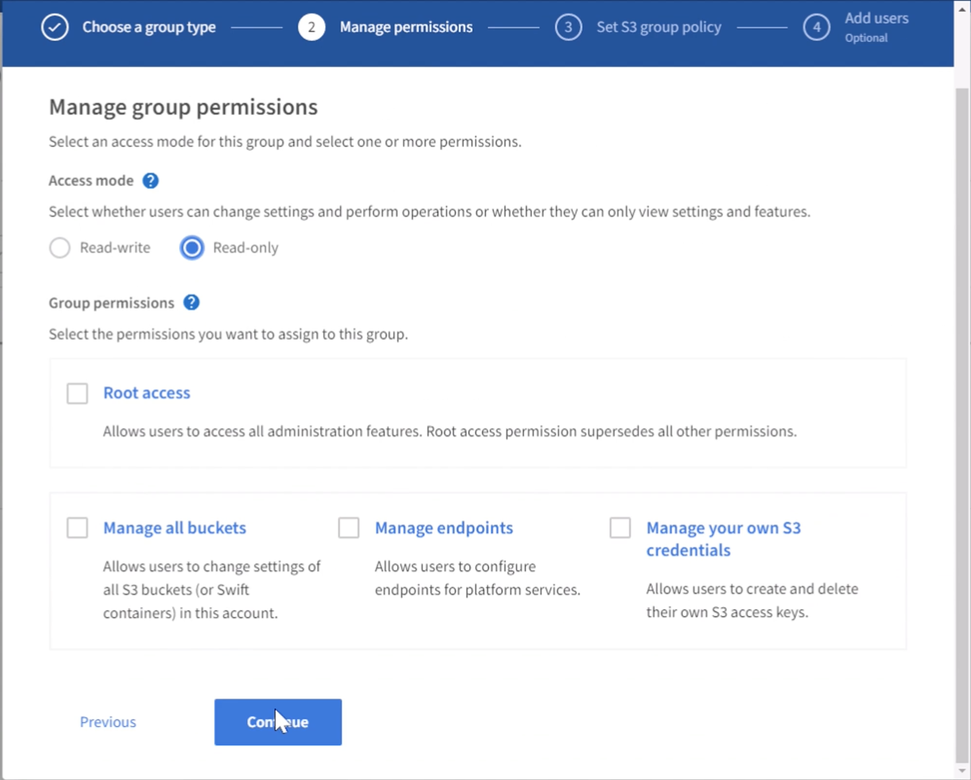This screenshot has height=780, width=971.
Task: Click the Group permissions help icon
Action: coord(192,302)
